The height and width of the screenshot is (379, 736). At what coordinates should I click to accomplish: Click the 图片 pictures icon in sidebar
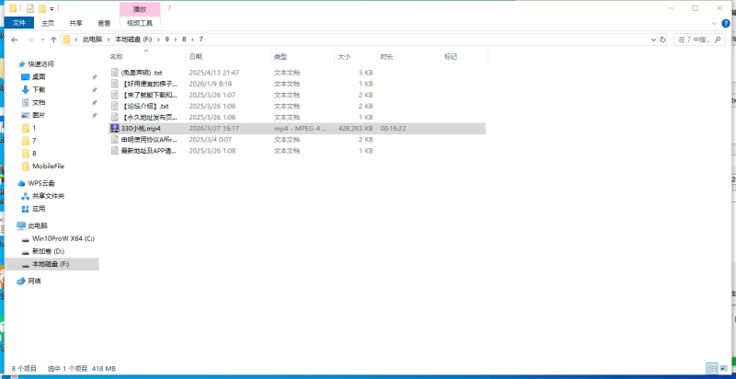26,115
